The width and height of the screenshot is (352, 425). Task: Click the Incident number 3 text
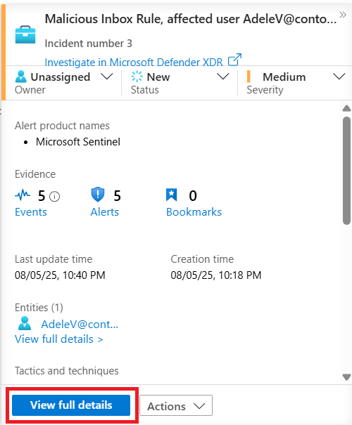pyautogui.click(x=88, y=44)
